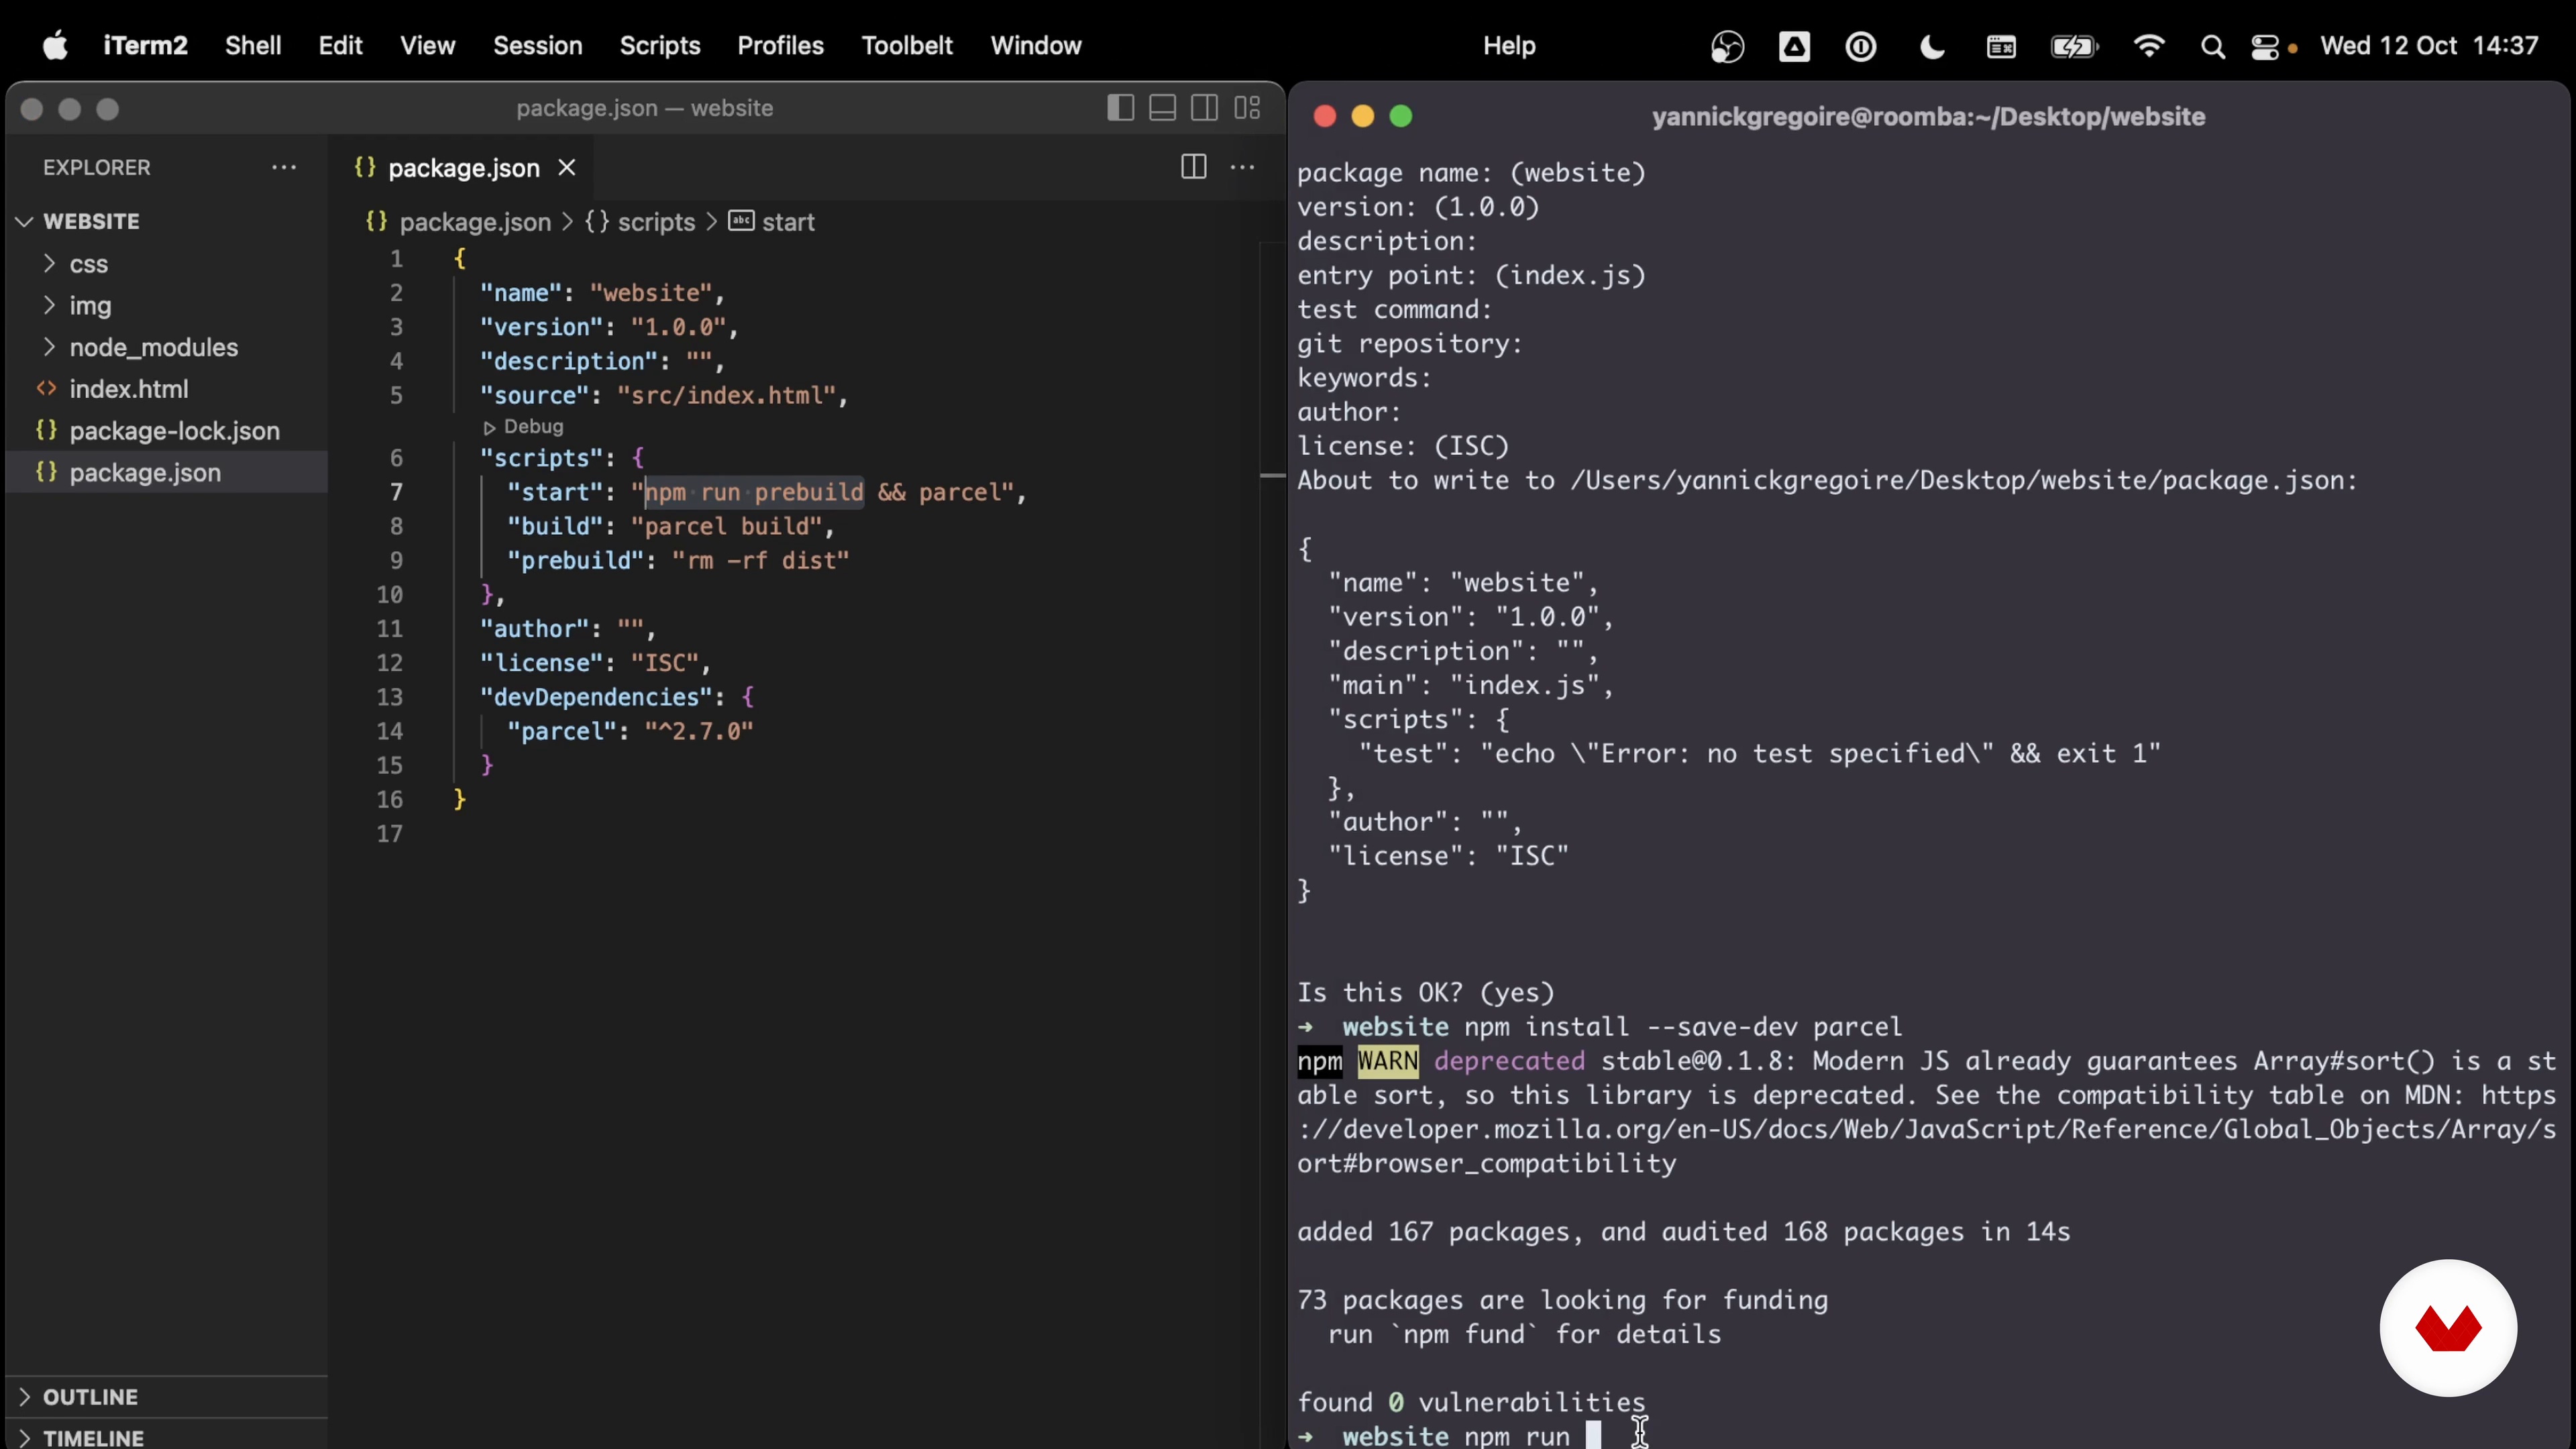Toggle primary sidebar in VS Code
2576x1449 pixels.
coord(1120,107)
